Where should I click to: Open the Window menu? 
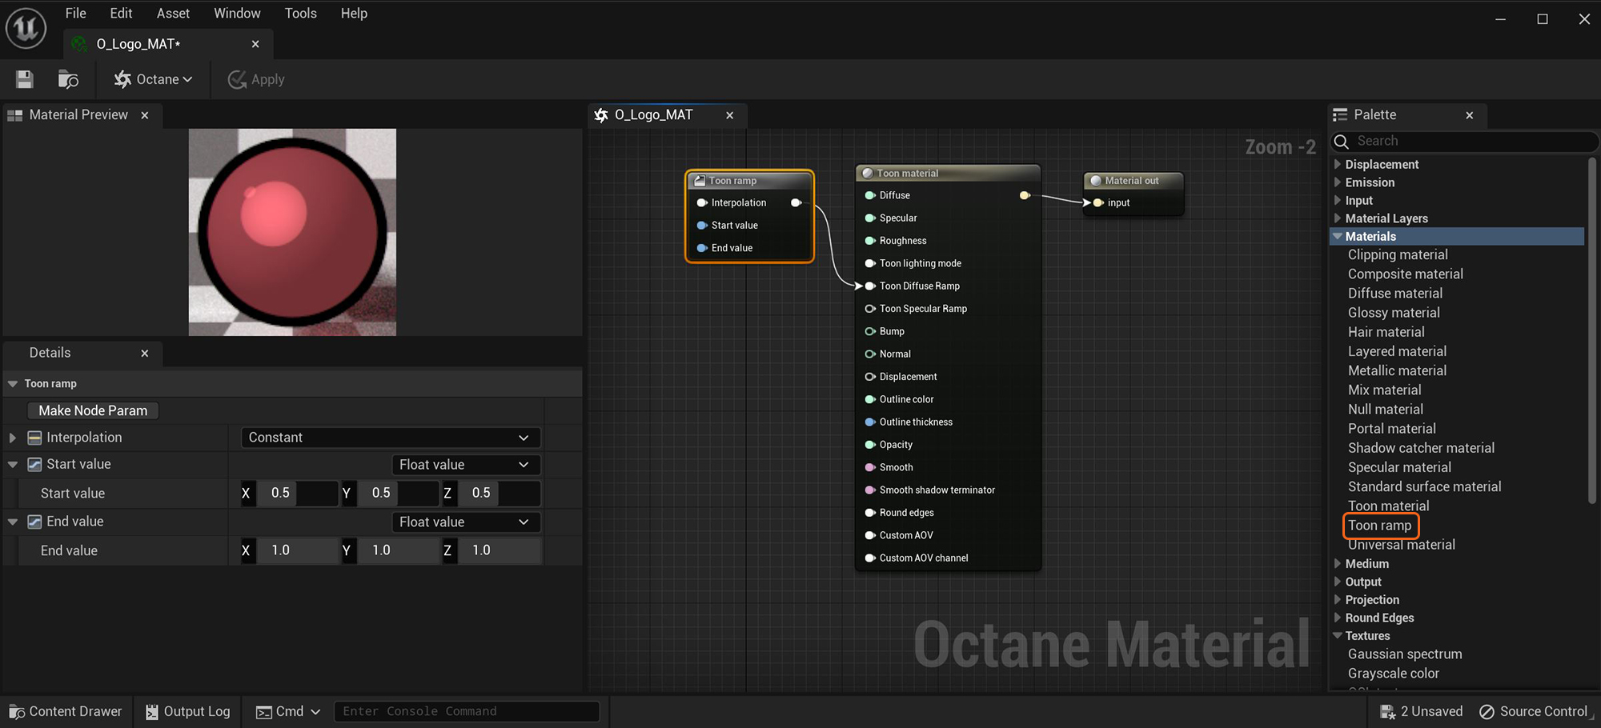[237, 13]
